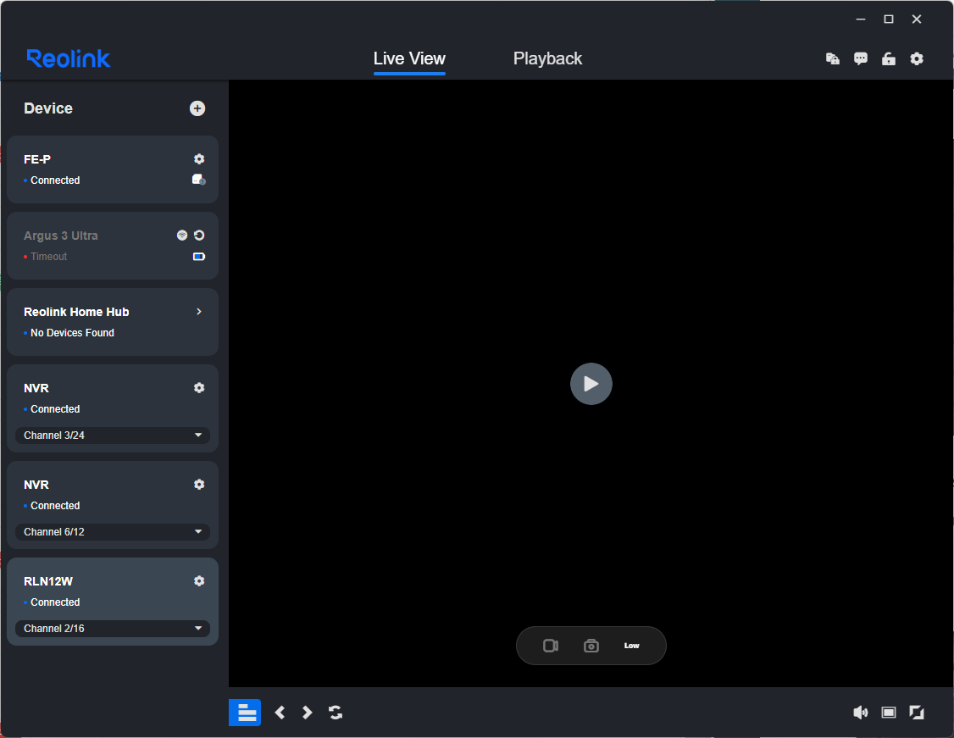Toggle the volume speaker icon

click(860, 713)
